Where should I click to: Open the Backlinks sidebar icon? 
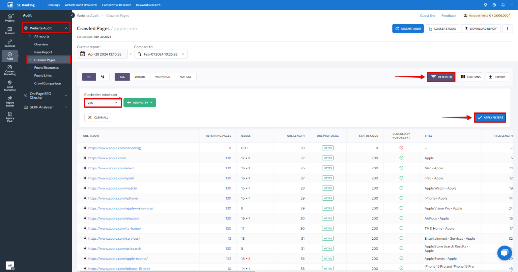coord(10,43)
